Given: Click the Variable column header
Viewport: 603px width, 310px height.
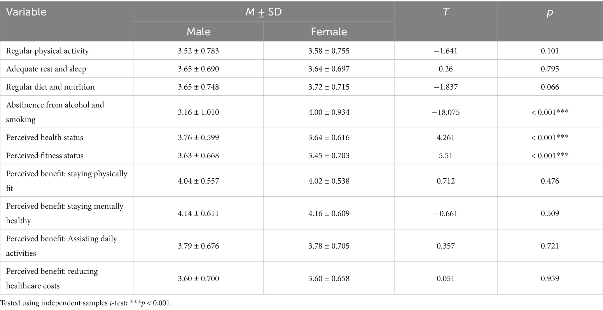Looking at the screenshot, I should 26,12.
